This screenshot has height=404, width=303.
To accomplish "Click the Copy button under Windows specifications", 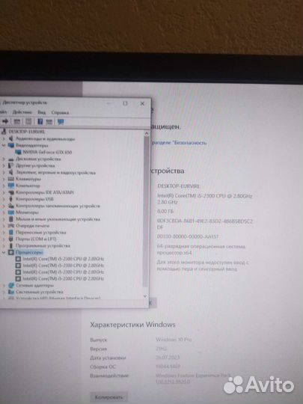I will [x=108, y=397].
